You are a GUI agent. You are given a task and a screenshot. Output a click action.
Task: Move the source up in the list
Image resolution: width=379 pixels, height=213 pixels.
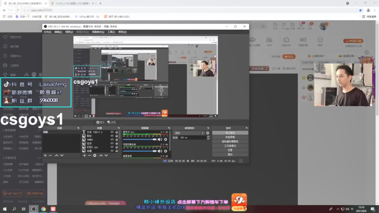[101, 156]
